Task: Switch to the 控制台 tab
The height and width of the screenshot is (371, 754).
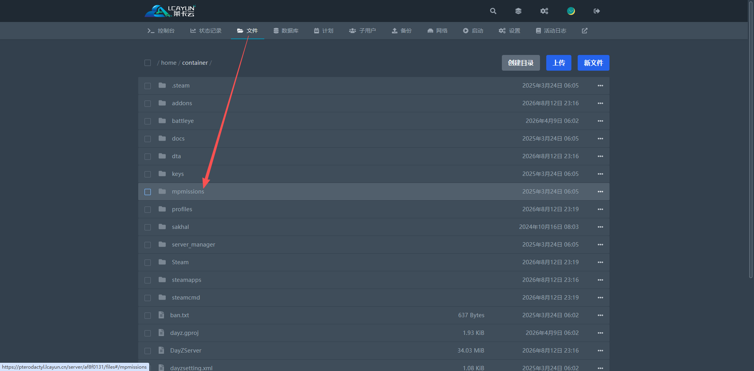Action: [161, 31]
